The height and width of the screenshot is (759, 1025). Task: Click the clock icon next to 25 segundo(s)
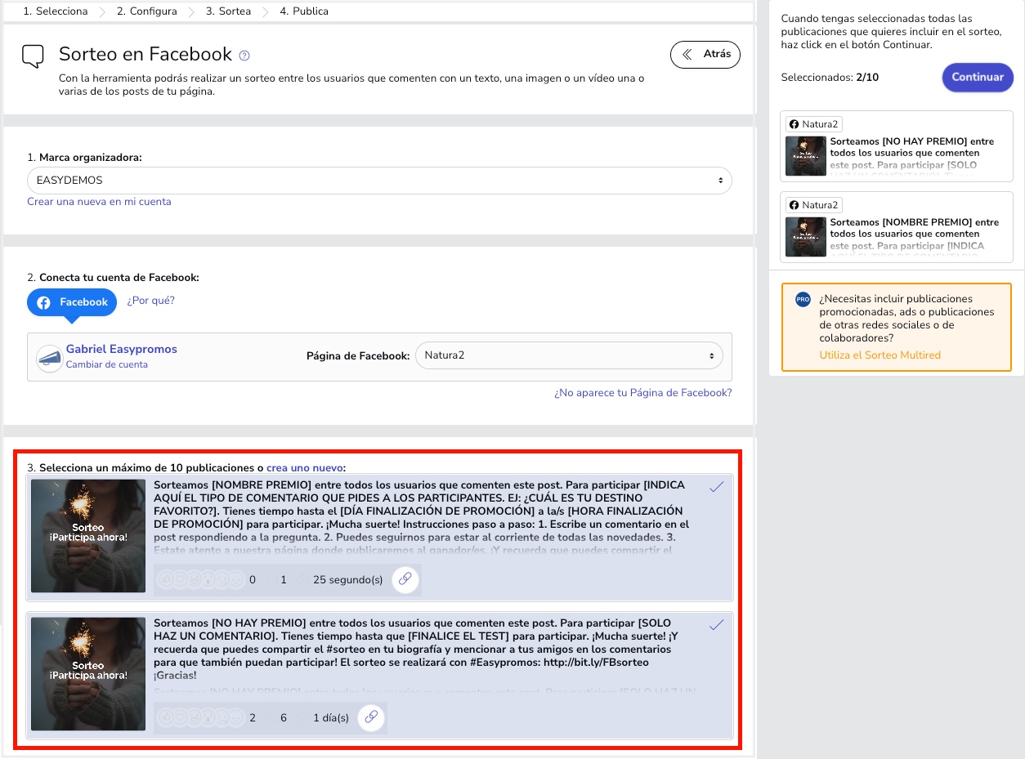click(304, 580)
